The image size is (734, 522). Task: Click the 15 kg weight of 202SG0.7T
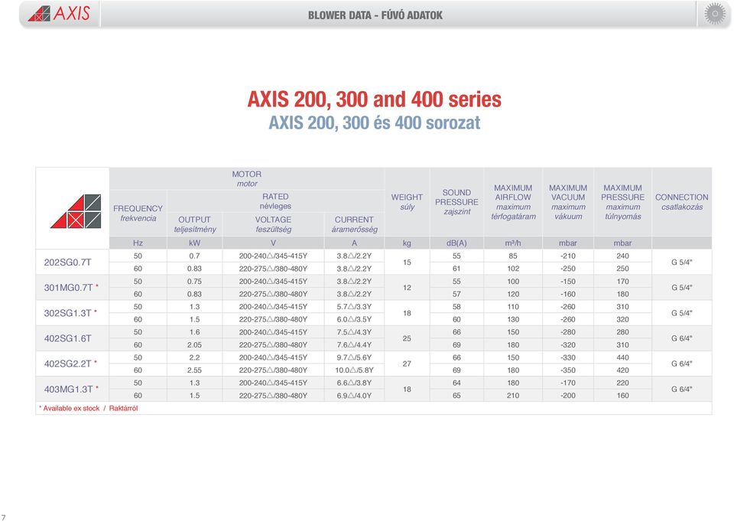(407, 262)
